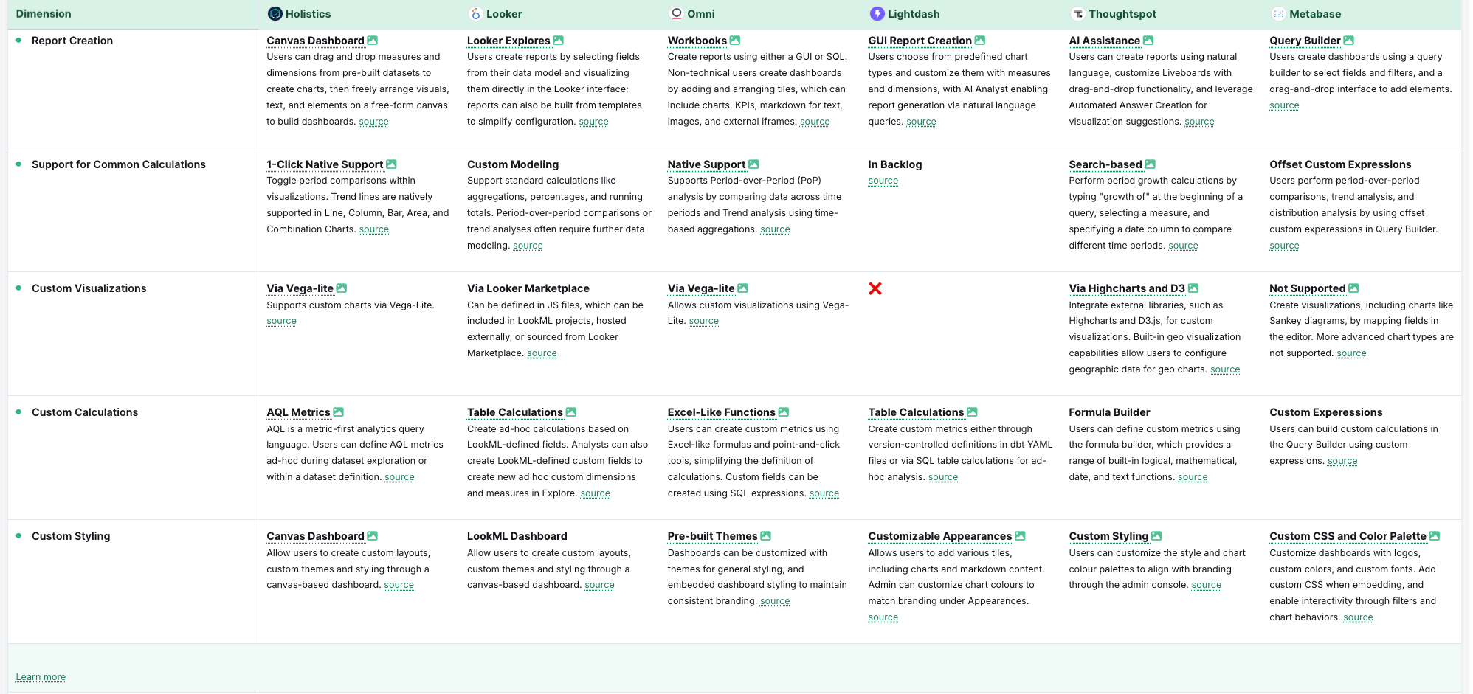Click the image icon beside Canvas Dashboard in Report Creation
Viewport: 1473px width, 694px height.
click(x=373, y=41)
